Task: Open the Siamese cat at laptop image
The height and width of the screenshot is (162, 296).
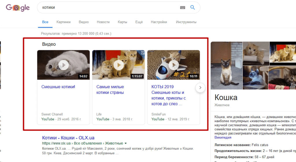Action: click(255, 77)
